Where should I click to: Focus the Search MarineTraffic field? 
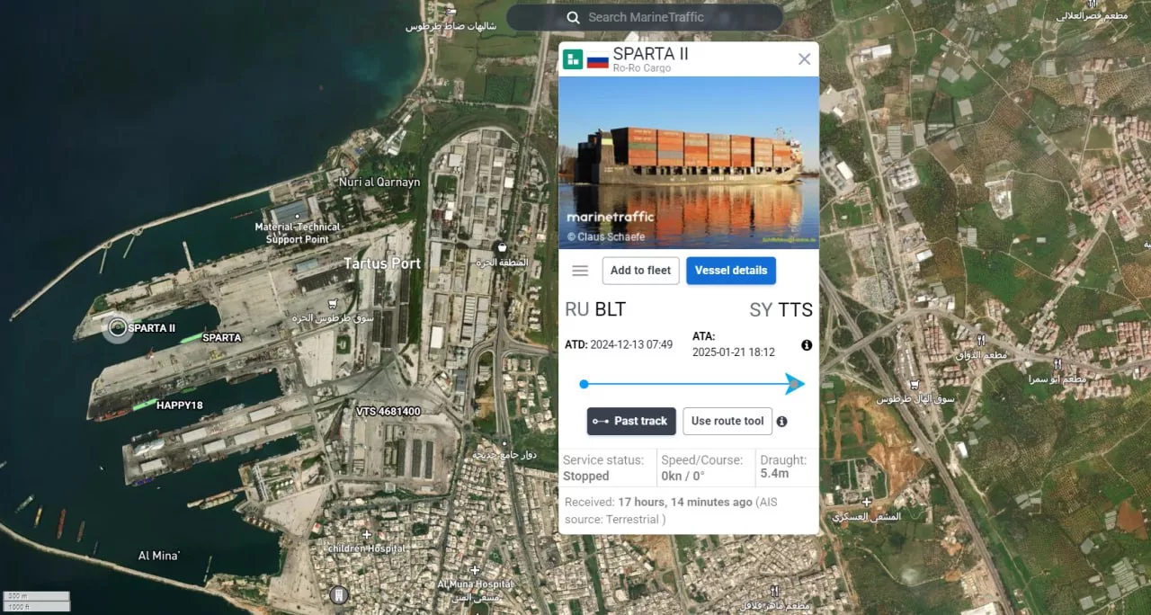pyautogui.click(x=645, y=17)
